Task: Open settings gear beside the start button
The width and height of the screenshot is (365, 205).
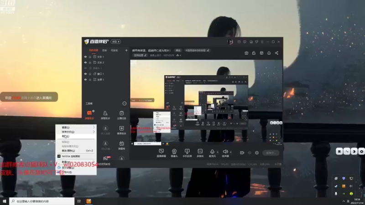Action: (x=257, y=153)
